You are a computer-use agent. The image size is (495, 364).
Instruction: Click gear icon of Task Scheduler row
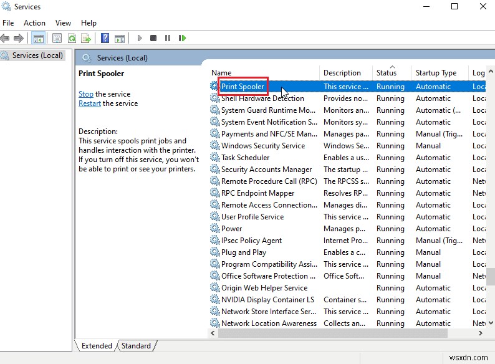pyautogui.click(x=214, y=157)
